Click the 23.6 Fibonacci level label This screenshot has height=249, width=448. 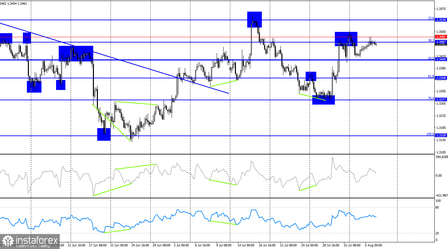(x=431, y=18)
